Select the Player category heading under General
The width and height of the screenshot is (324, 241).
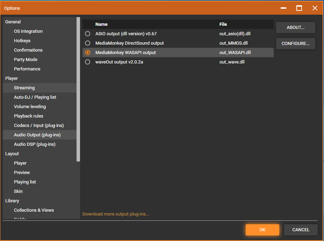tap(40, 78)
